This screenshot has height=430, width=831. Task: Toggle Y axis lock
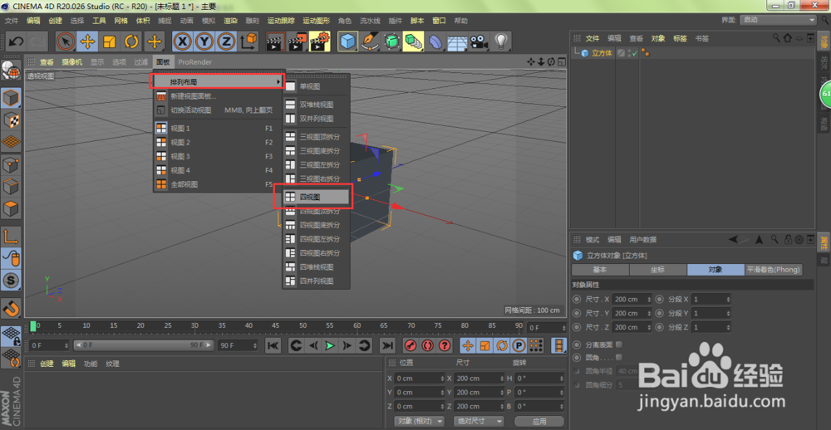click(204, 42)
